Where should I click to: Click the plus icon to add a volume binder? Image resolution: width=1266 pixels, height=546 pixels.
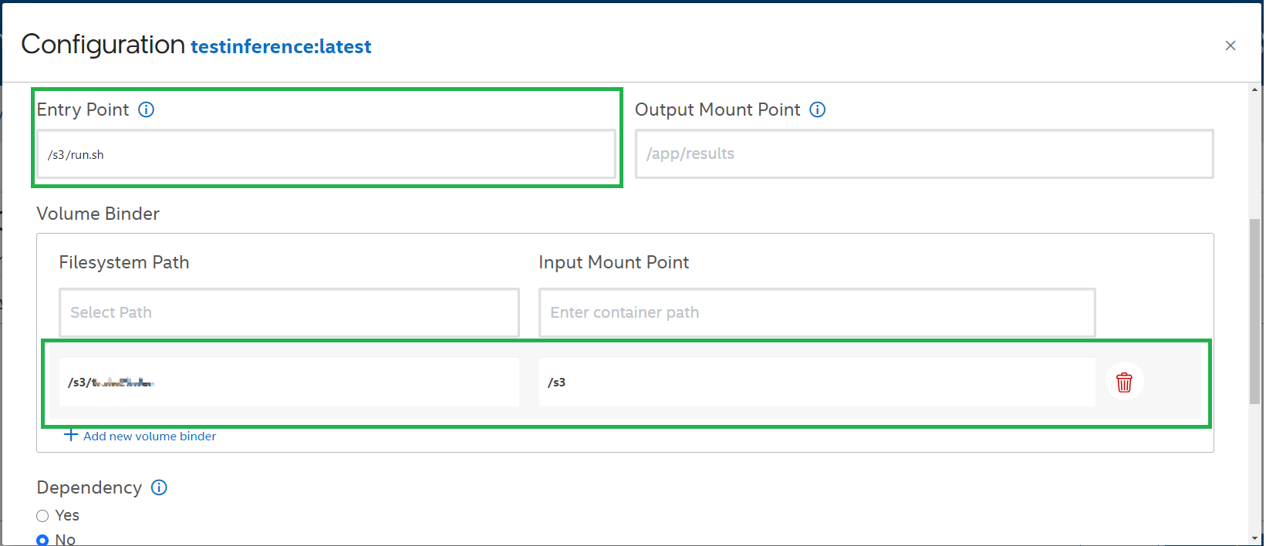pyautogui.click(x=71, y=435)
